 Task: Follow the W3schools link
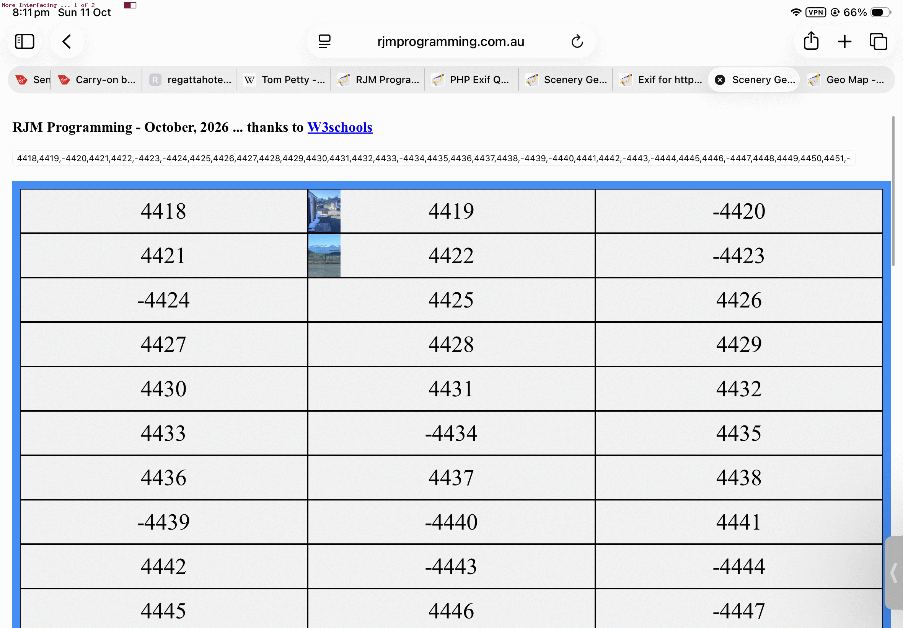click(340, 128)
